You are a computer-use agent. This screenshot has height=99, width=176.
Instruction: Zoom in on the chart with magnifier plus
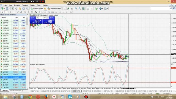click(x=76, y=9)
